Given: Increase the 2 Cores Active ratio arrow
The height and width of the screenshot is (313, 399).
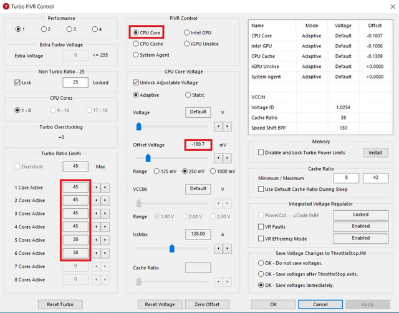Looking at the screenshot, I should pyautogui.click(x=105, y=200).
